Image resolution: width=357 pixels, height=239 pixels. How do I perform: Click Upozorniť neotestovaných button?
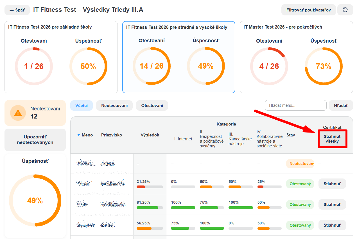tap(35, 140)
